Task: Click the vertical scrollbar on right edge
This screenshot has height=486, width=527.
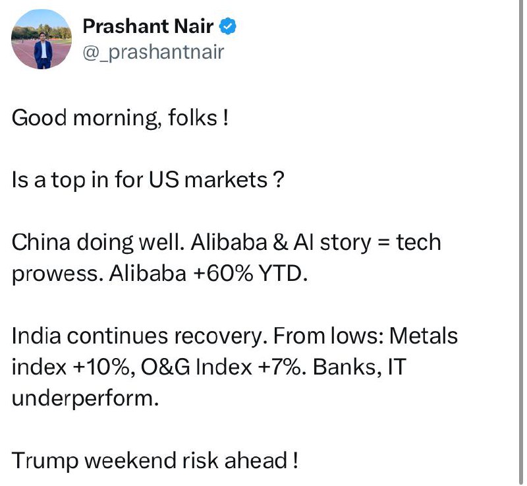Action: point(522,243)
